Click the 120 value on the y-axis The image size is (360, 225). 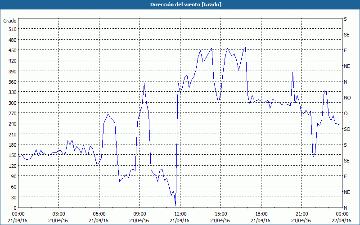(x=13, y=166)
